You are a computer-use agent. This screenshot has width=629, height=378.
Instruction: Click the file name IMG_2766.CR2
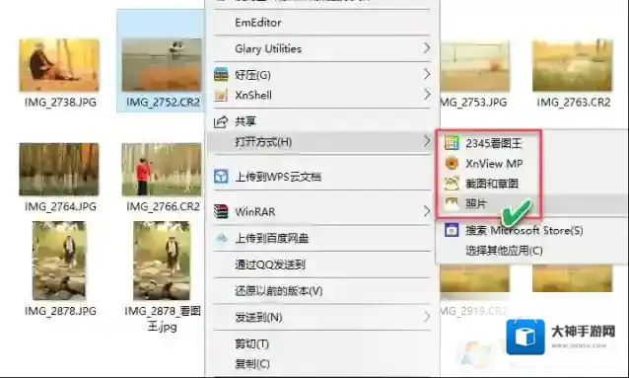pos(163,206)
